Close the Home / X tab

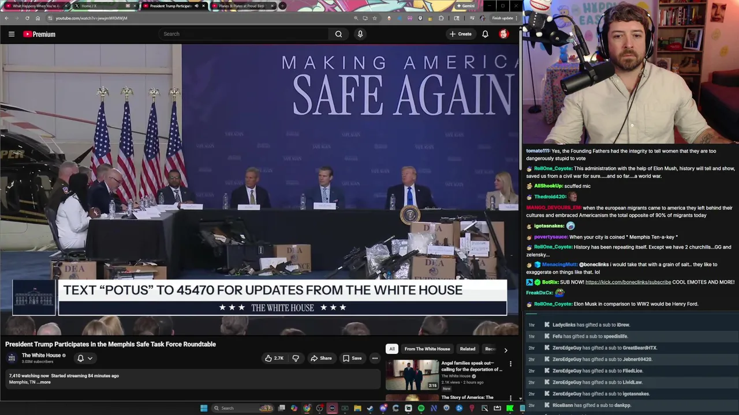[x=135, y=6]
